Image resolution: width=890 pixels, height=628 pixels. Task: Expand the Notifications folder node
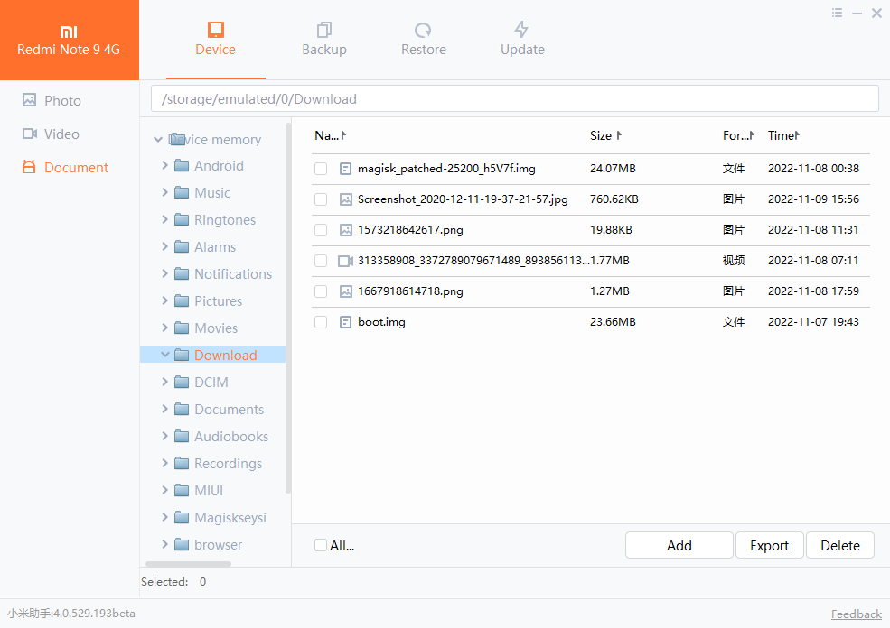click(x=164, y=273)
